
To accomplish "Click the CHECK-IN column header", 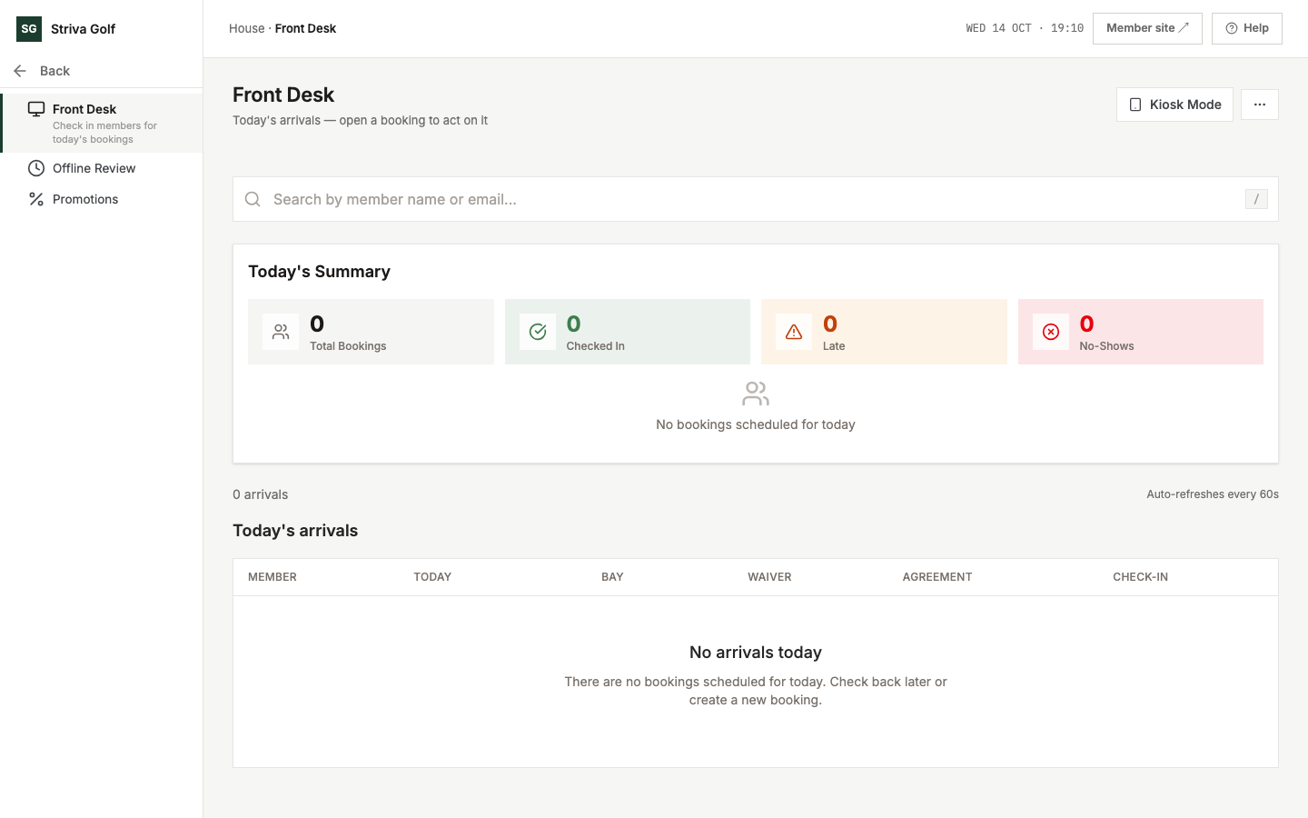I will 1141,577.
